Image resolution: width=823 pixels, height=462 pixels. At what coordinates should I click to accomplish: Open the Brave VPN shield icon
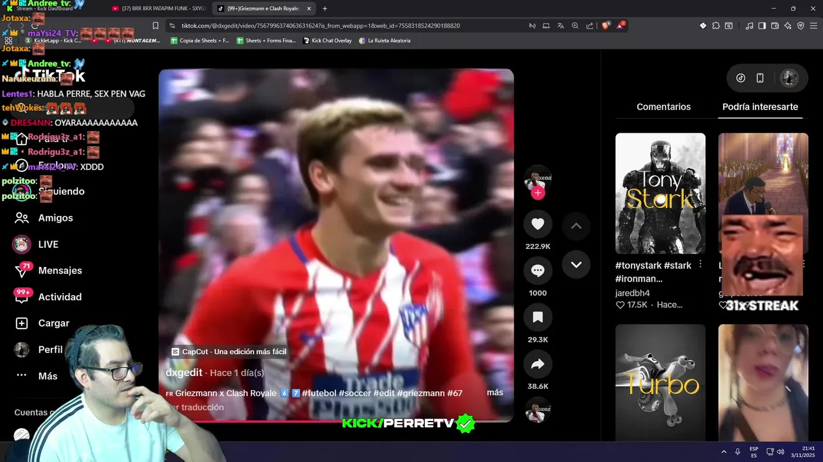point(800,26)
